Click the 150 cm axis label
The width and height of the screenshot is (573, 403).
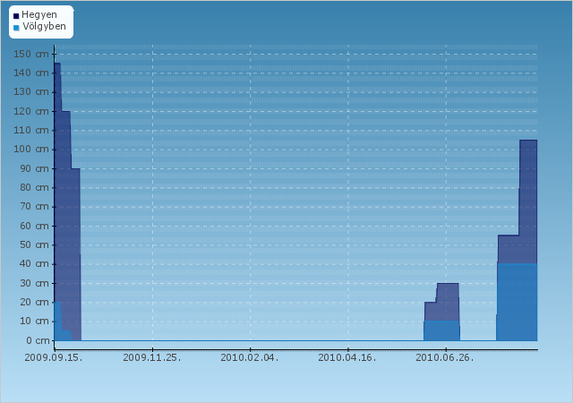pyautogui.click(x=31, y=54)
